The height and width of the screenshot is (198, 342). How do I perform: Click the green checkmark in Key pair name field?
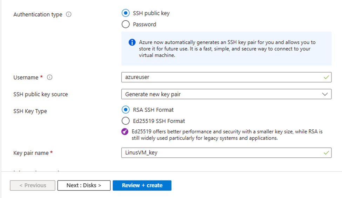(327, 153)
